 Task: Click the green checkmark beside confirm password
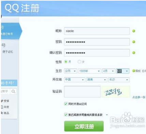(x=134, y=53)
